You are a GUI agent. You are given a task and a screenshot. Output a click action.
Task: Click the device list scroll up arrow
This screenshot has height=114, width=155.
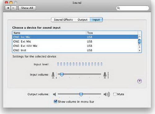click(139, 47)
